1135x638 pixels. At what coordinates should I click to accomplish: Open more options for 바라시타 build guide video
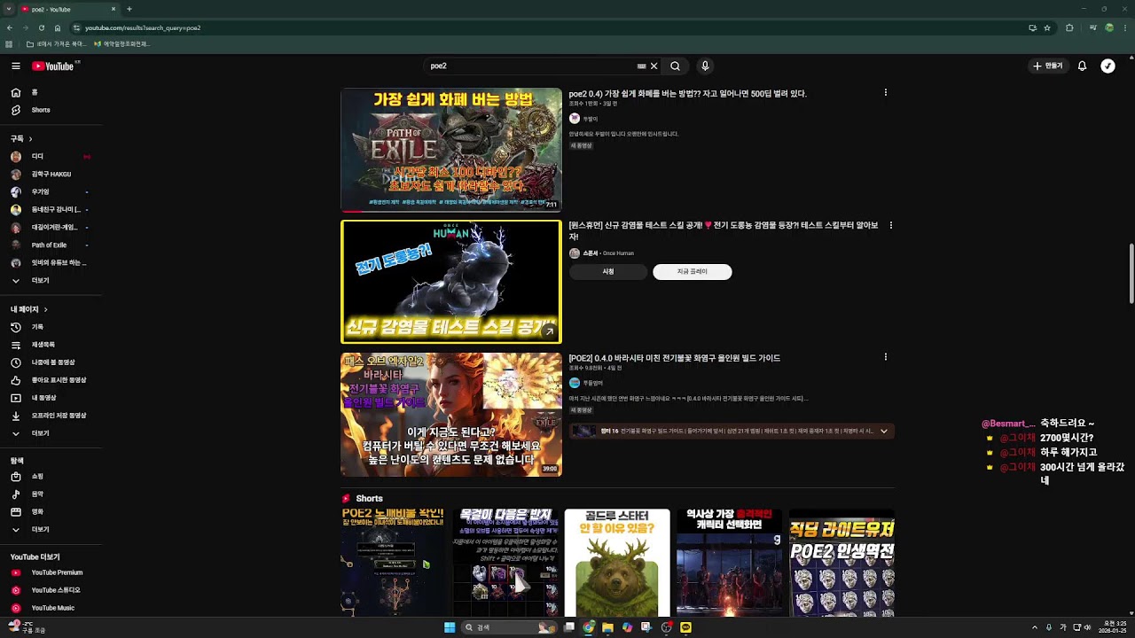885,357
